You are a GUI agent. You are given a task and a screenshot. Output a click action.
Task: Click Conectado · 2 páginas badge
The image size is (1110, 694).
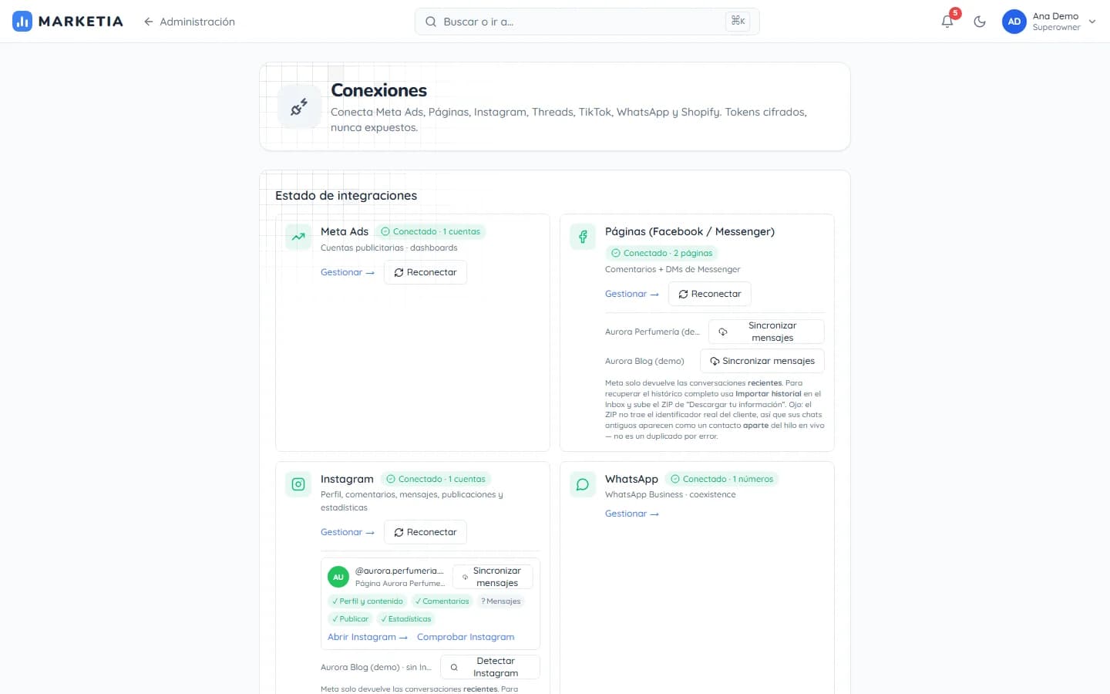pyautogui.click(x=661, y=253)
